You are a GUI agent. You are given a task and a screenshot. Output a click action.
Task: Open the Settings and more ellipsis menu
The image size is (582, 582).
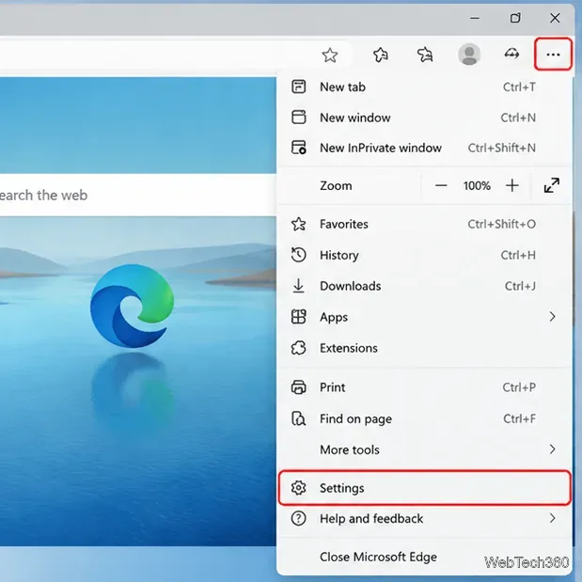pos(553,55)
